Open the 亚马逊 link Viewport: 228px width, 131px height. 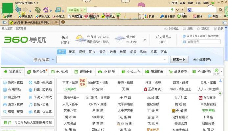pyautogui.click(x=126, y=123)
